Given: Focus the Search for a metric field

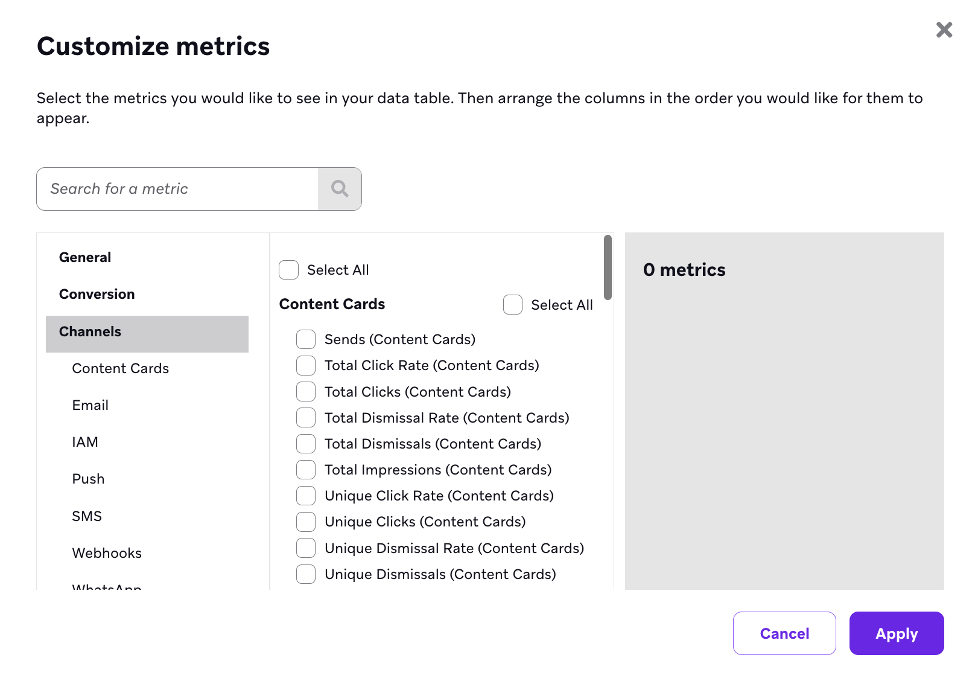Looking at the screenshot, I should point(177,189).
